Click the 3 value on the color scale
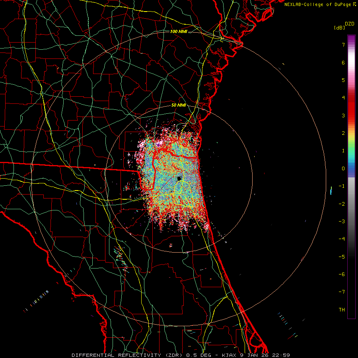Image resolution: width=358 pixels, height=358 pixels. [x=343, y=115]
